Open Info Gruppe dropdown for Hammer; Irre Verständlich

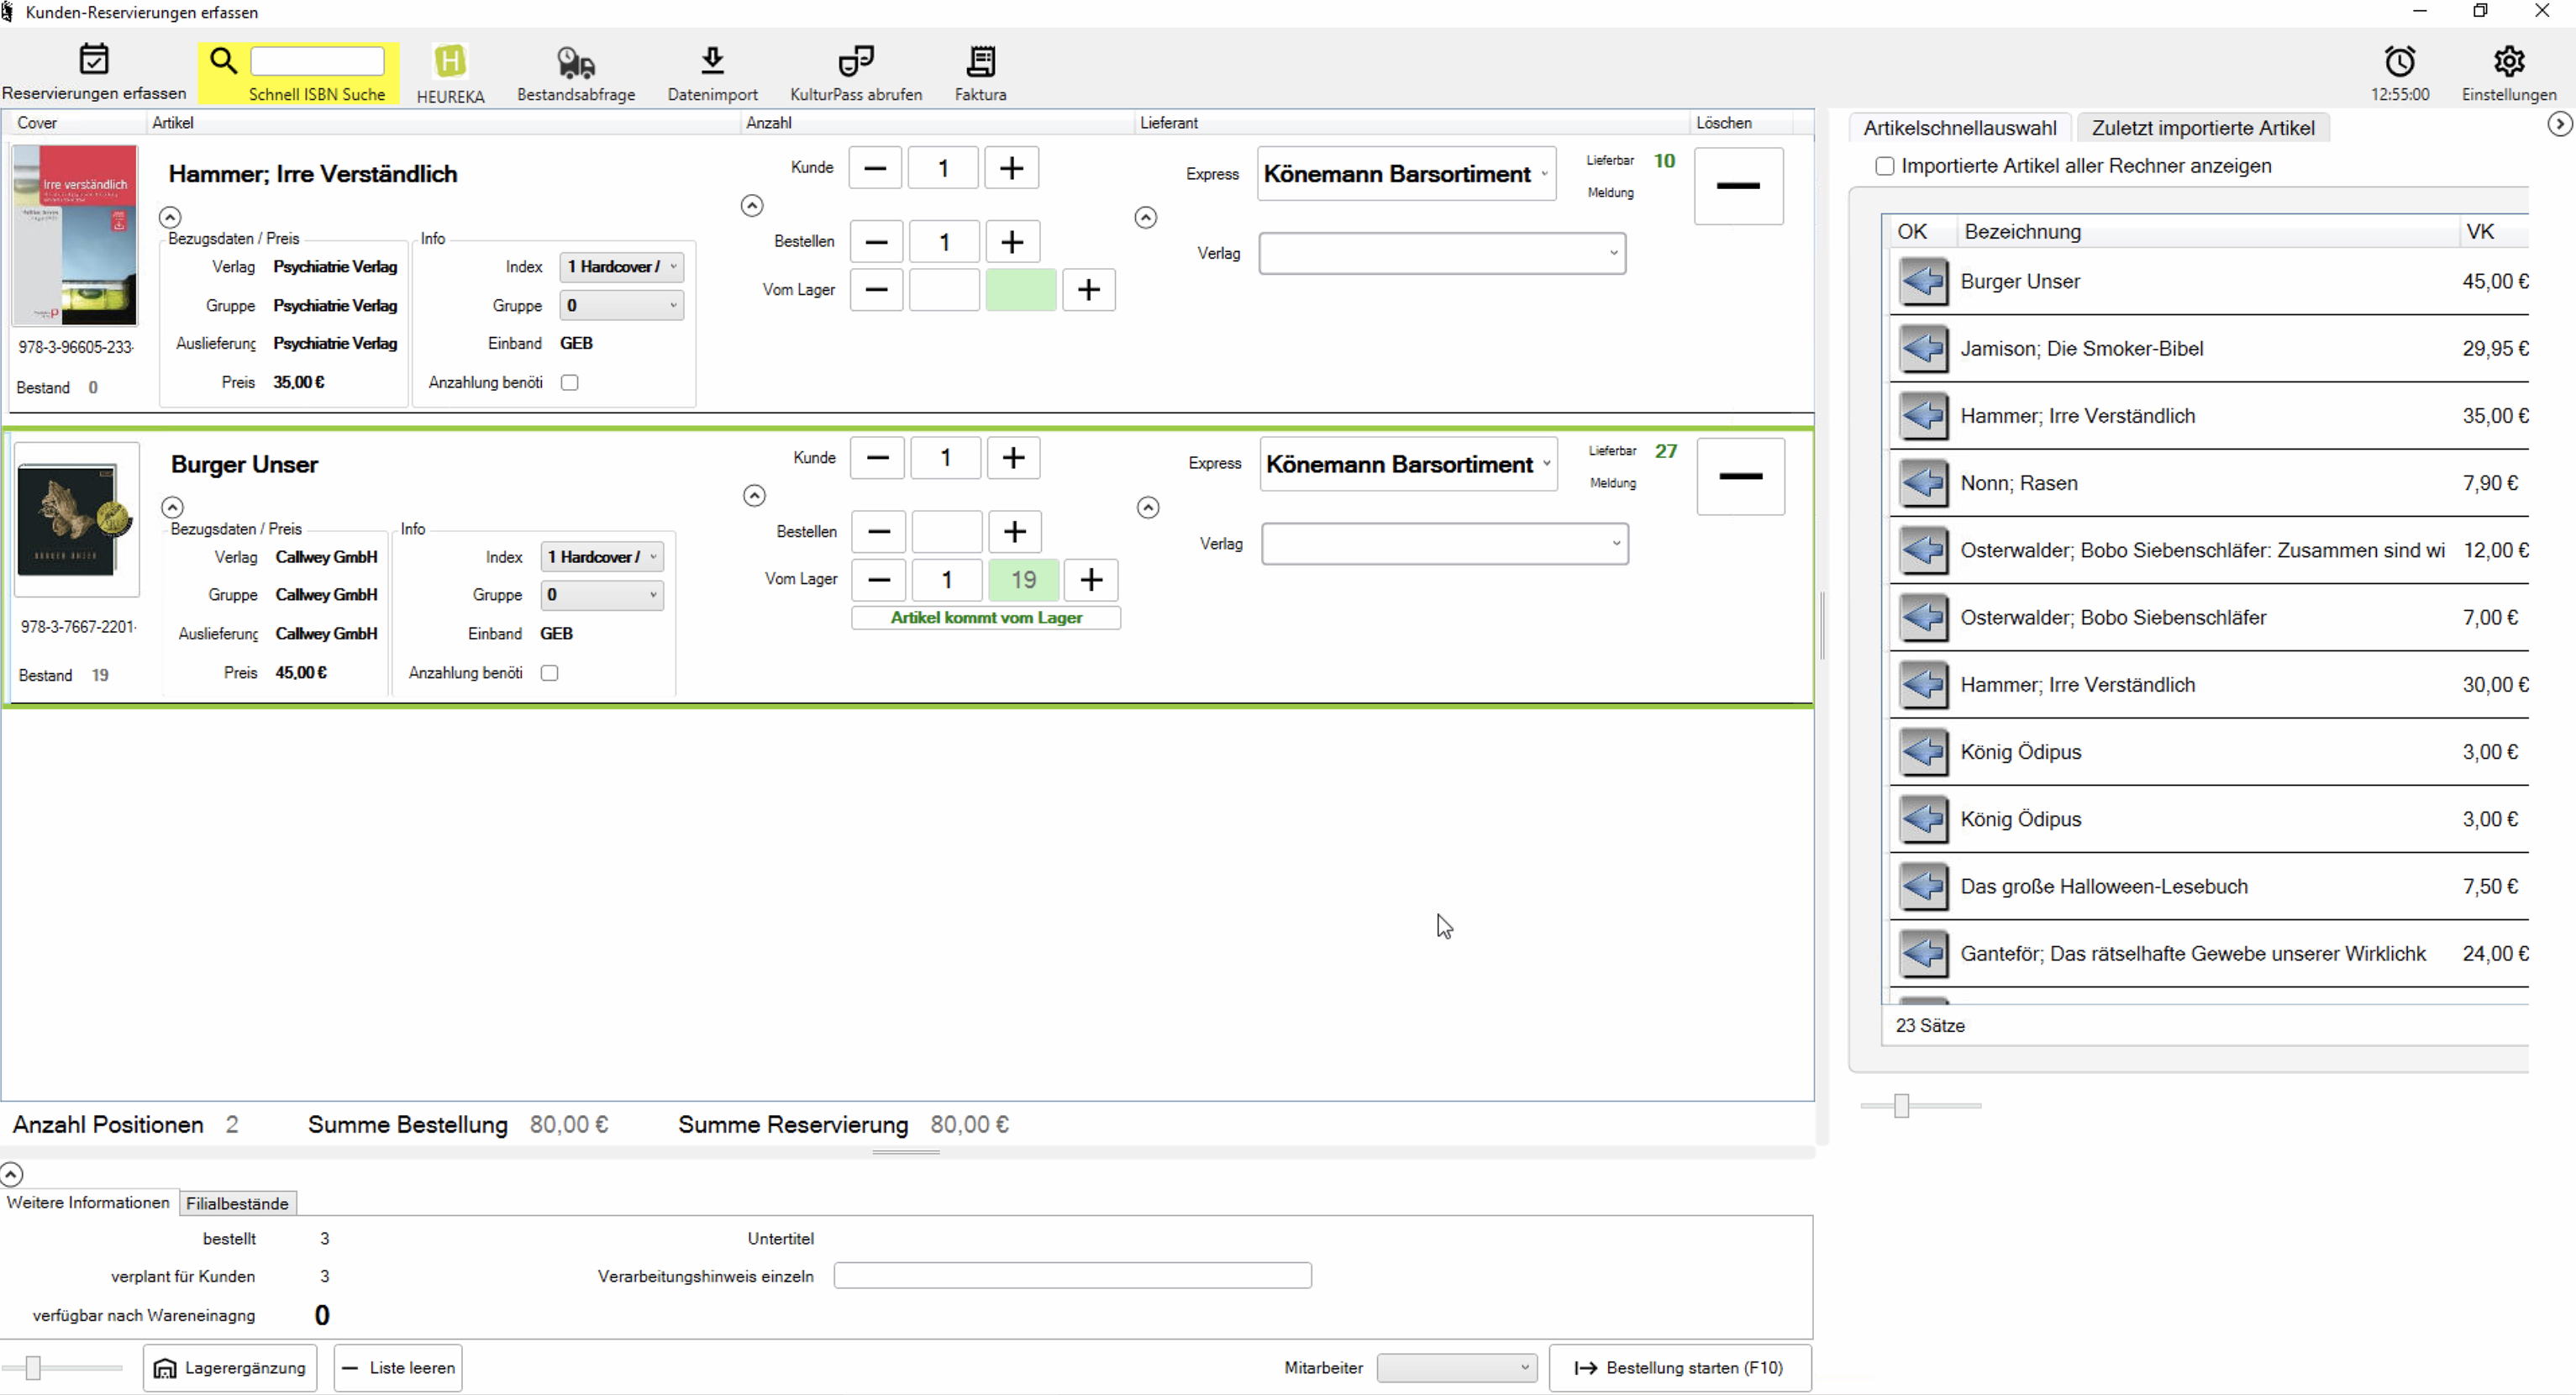[621, 306]
